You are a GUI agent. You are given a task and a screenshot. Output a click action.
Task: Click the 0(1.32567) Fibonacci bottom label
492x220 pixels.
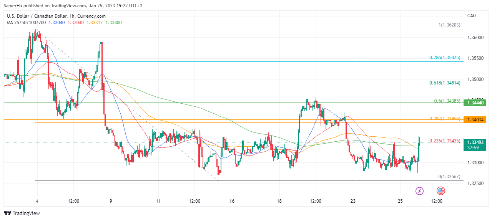point(449,177)
